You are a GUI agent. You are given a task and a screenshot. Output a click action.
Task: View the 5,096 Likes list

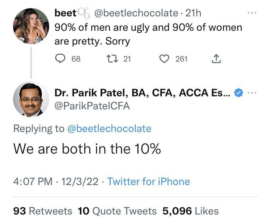[x=190, y=210]
